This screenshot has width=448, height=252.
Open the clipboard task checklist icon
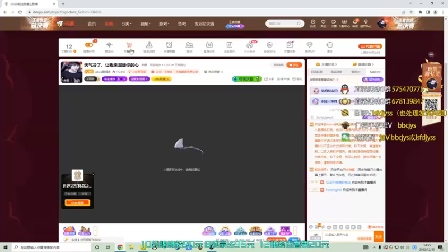[x=290, y=45]
